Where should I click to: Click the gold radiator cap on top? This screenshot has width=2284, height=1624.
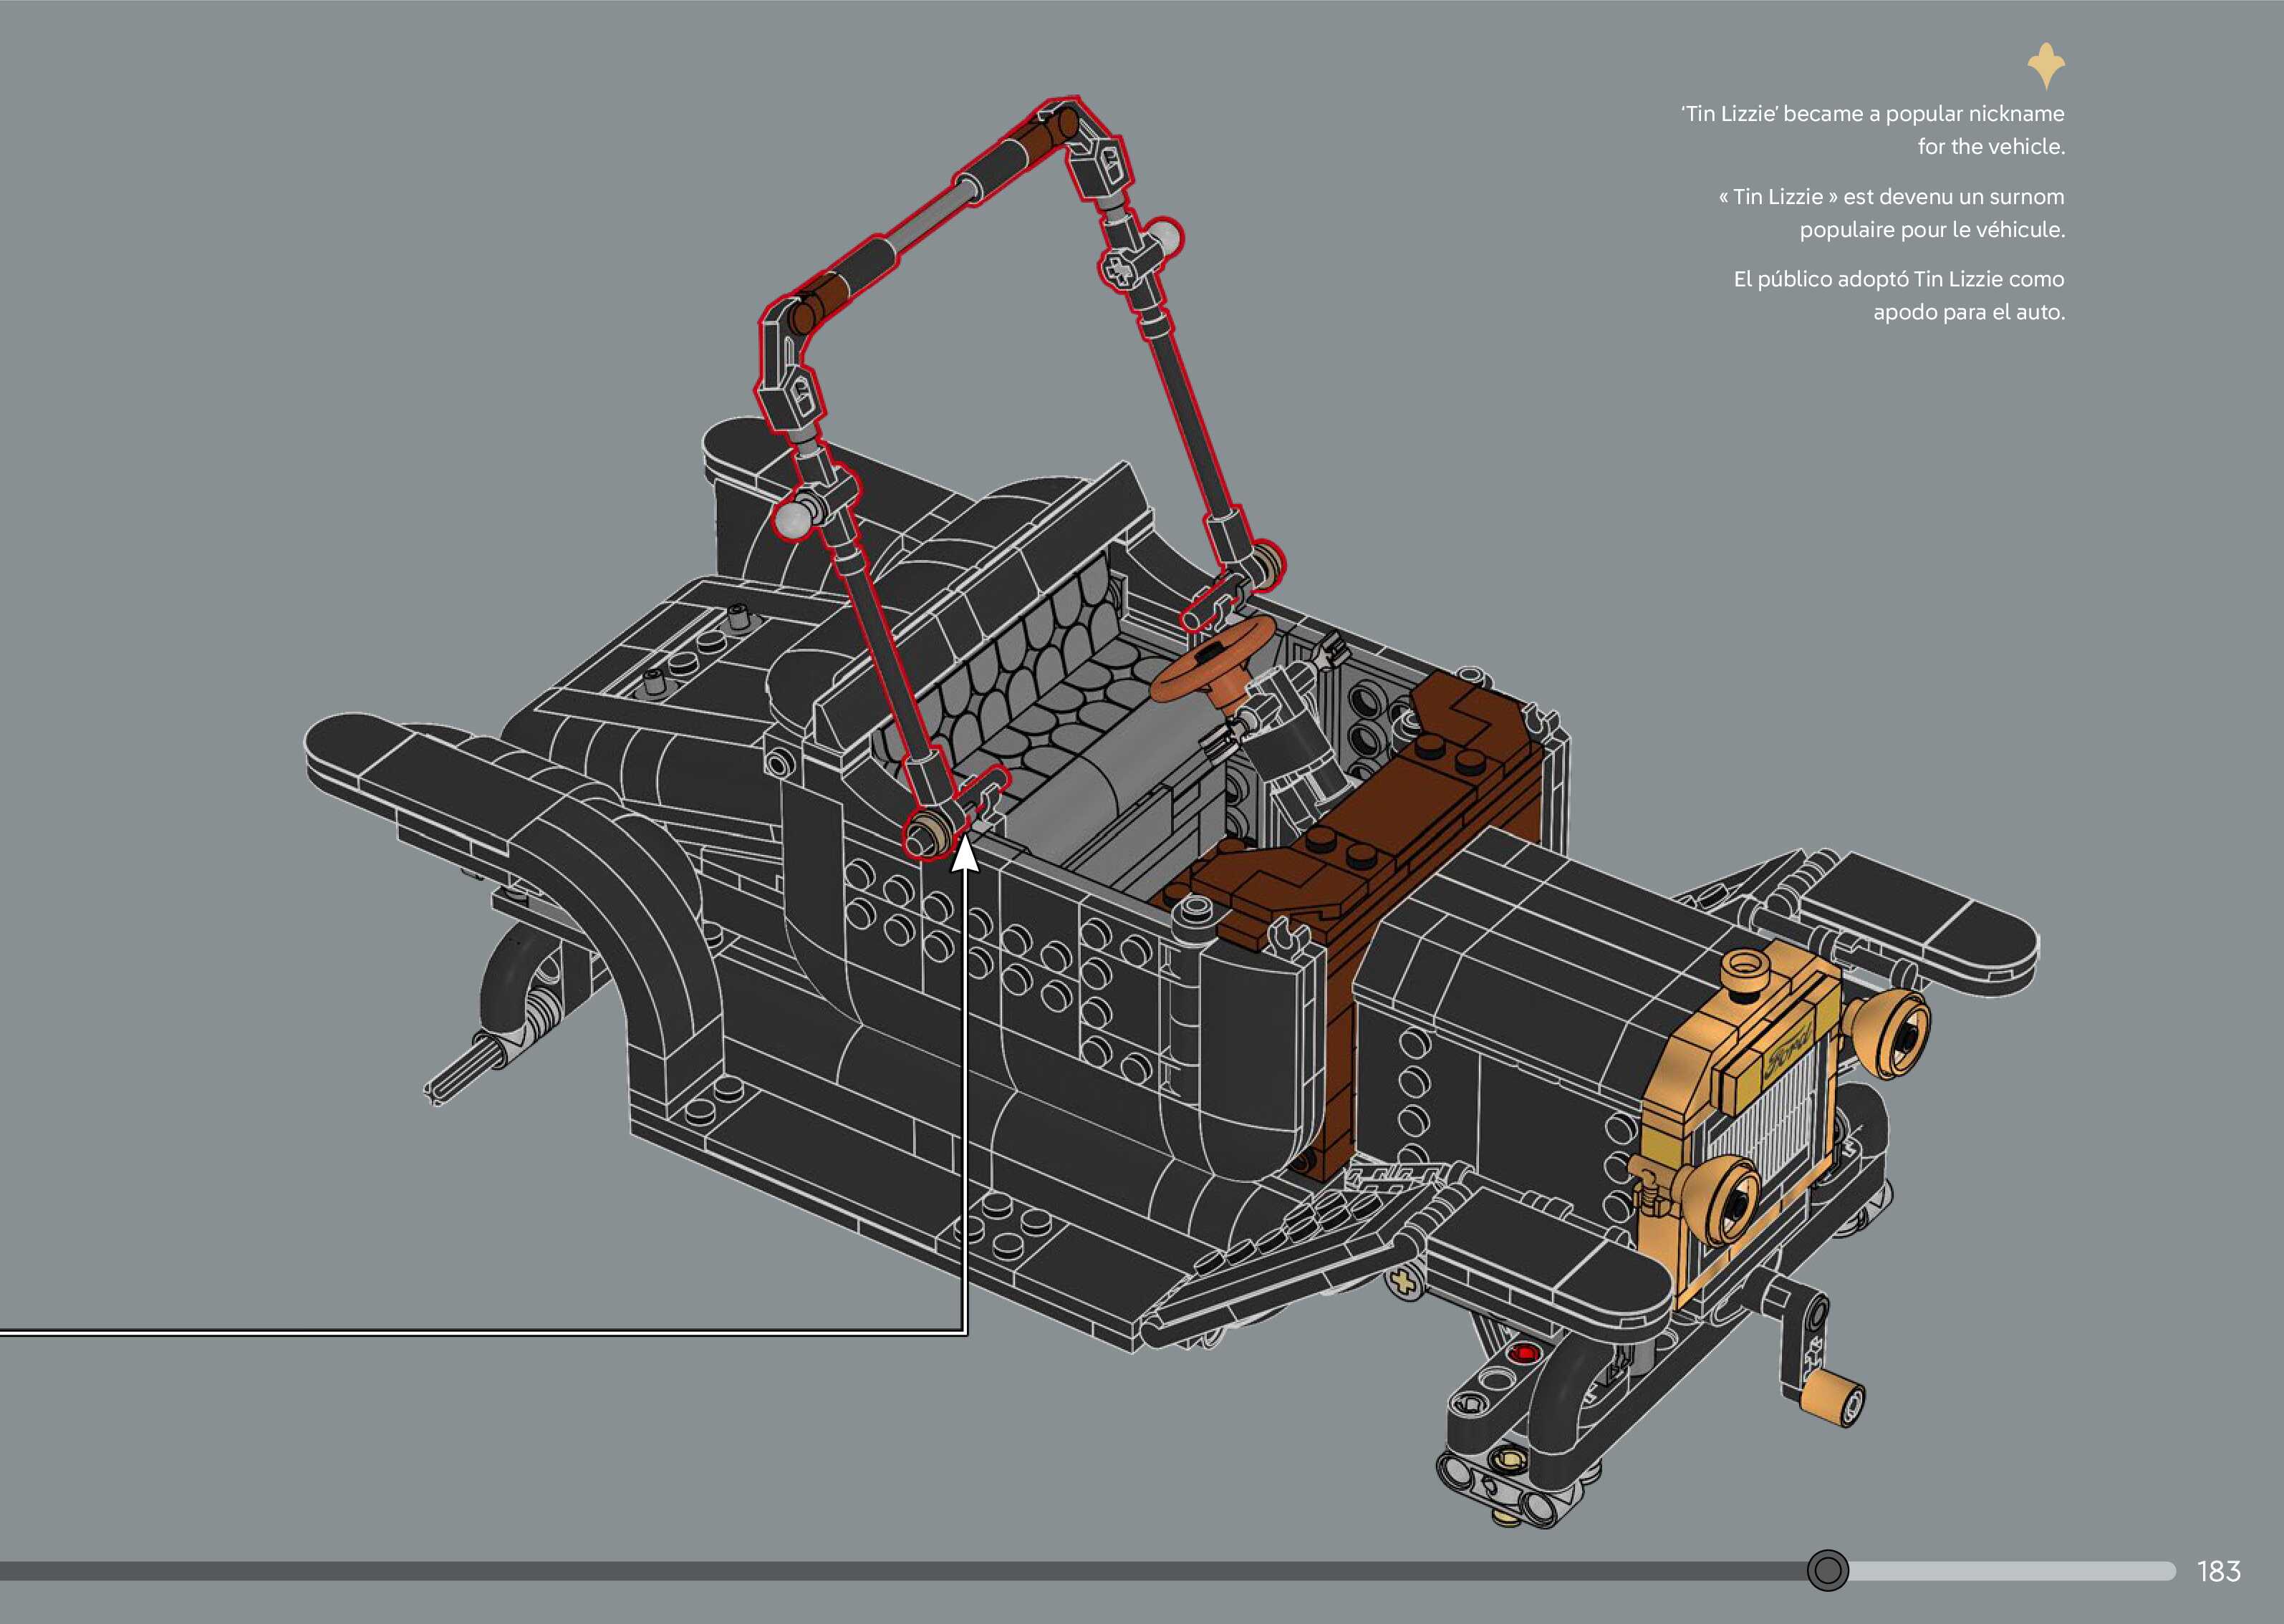pos(1746,969)
